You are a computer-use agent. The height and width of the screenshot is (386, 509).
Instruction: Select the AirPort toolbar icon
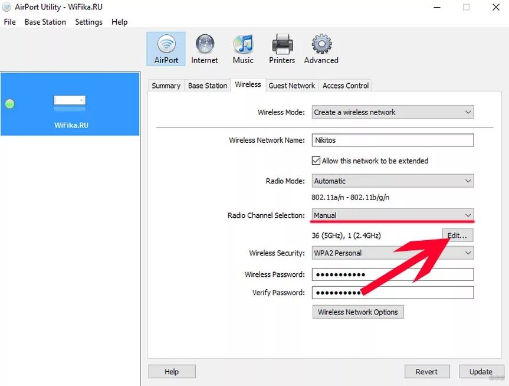[166, 49]
